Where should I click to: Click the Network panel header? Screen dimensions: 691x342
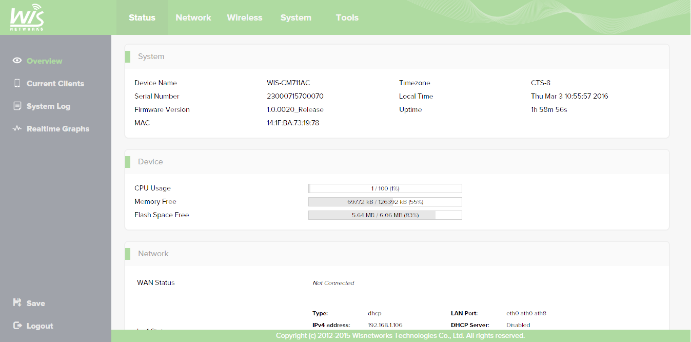(397, 254)
